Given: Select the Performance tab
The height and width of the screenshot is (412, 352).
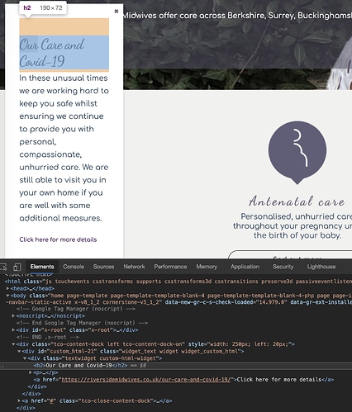Looking at the screenshot, I should 170,267.
